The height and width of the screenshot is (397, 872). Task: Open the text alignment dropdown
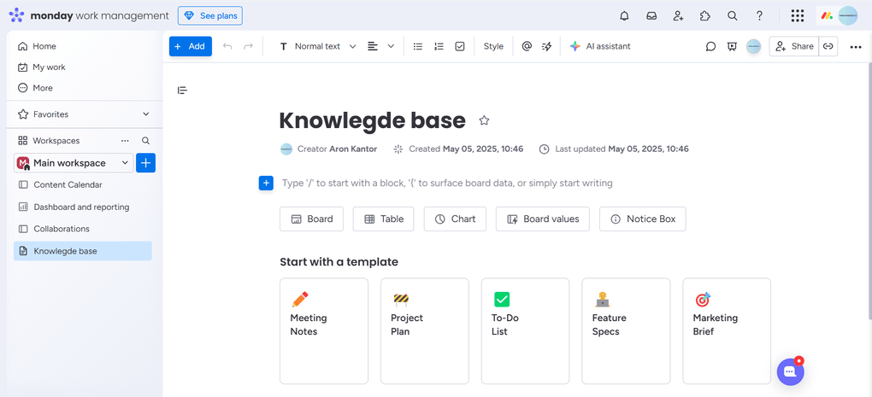(380, 46)
